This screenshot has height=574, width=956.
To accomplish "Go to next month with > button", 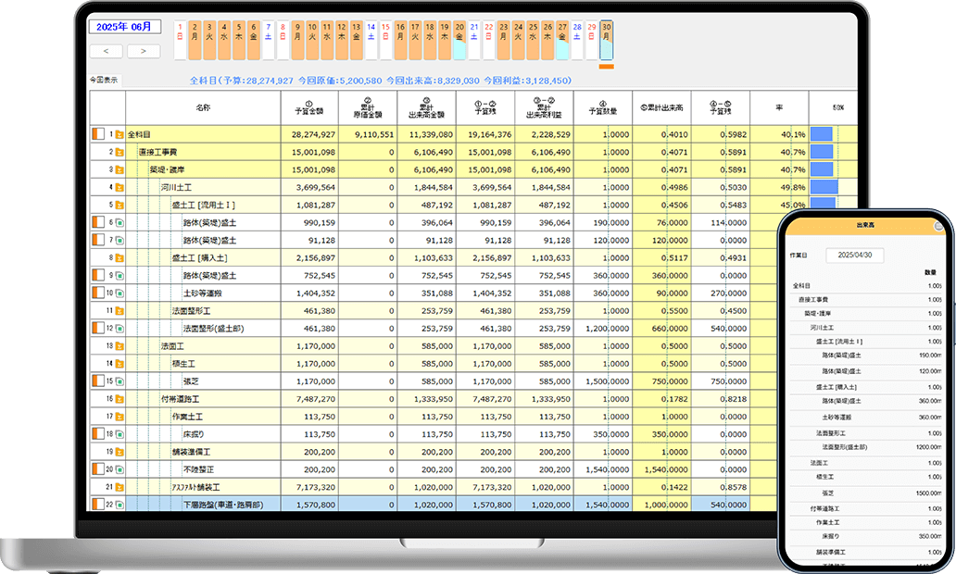I will click(143, 51).
